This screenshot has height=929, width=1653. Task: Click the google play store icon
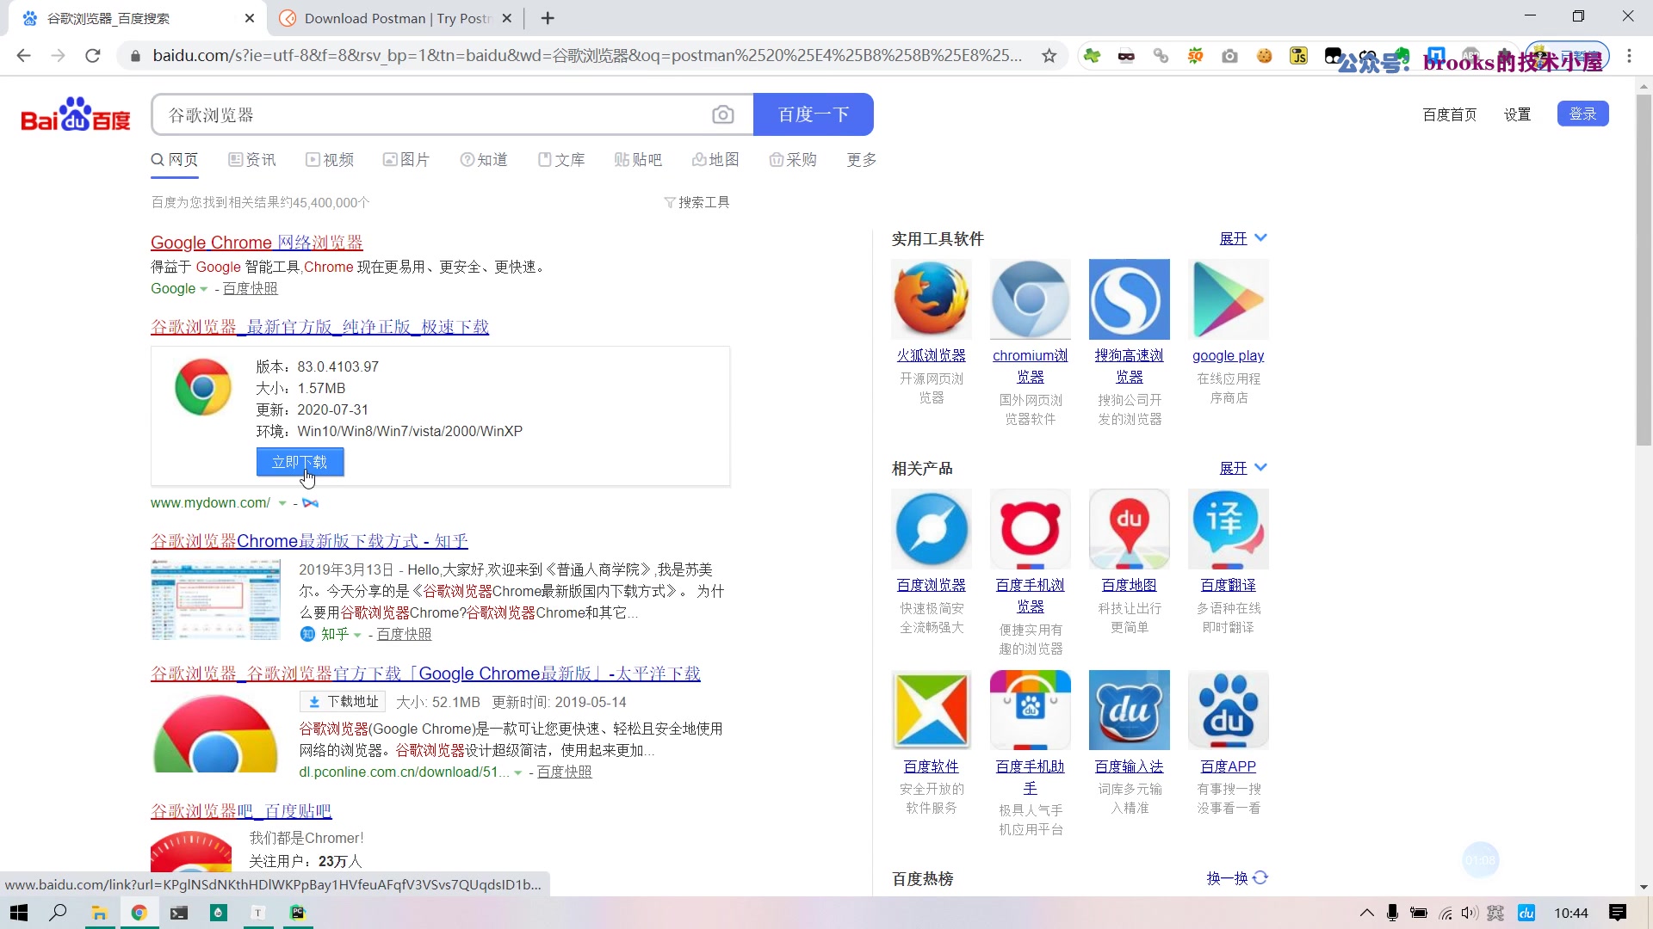coord(1229,299)
